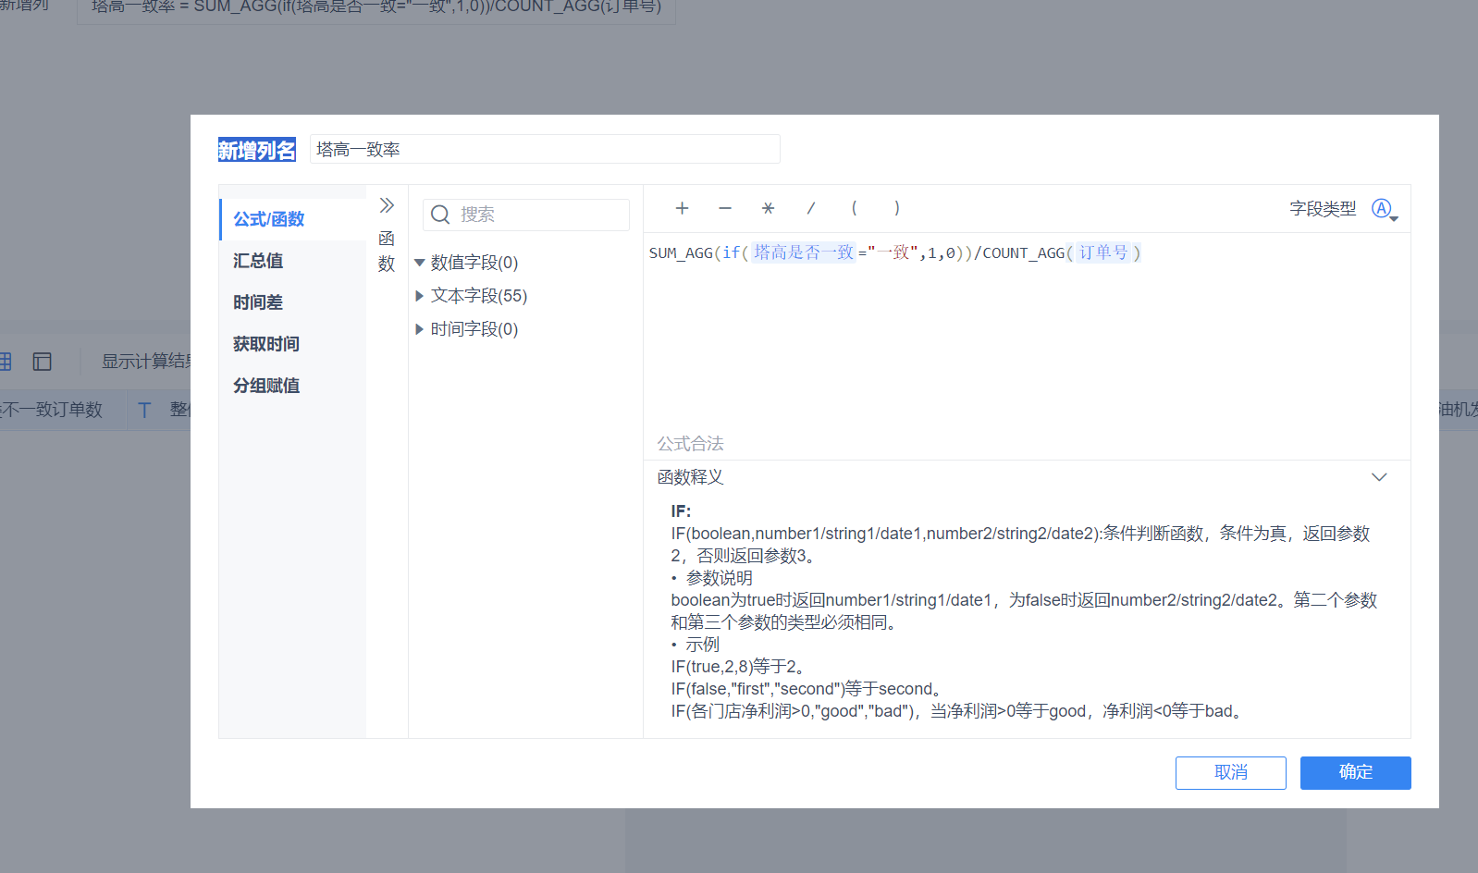Click the 函数 vertical label
1478x873 pixels.
(387, 252)
